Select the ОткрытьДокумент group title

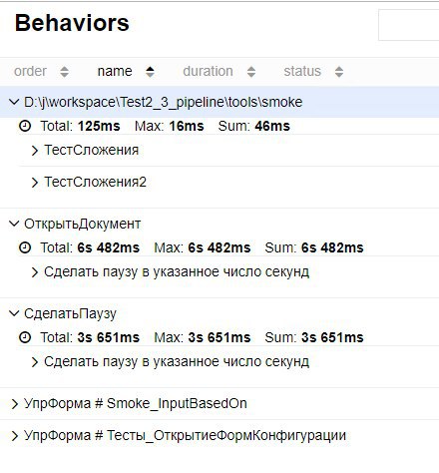pyautogui.click(x=83, y=224)
